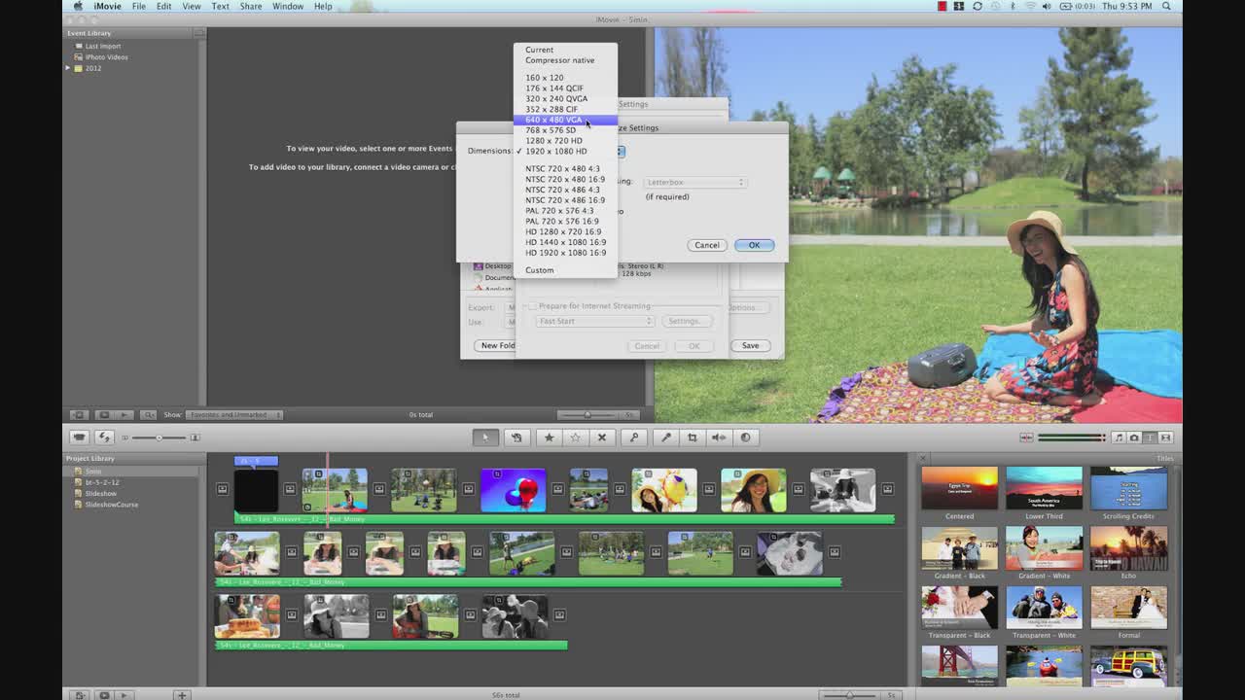Click the New Folder button
The width and height of the screenshot is (1245, 700).
[x=496, y=345]
